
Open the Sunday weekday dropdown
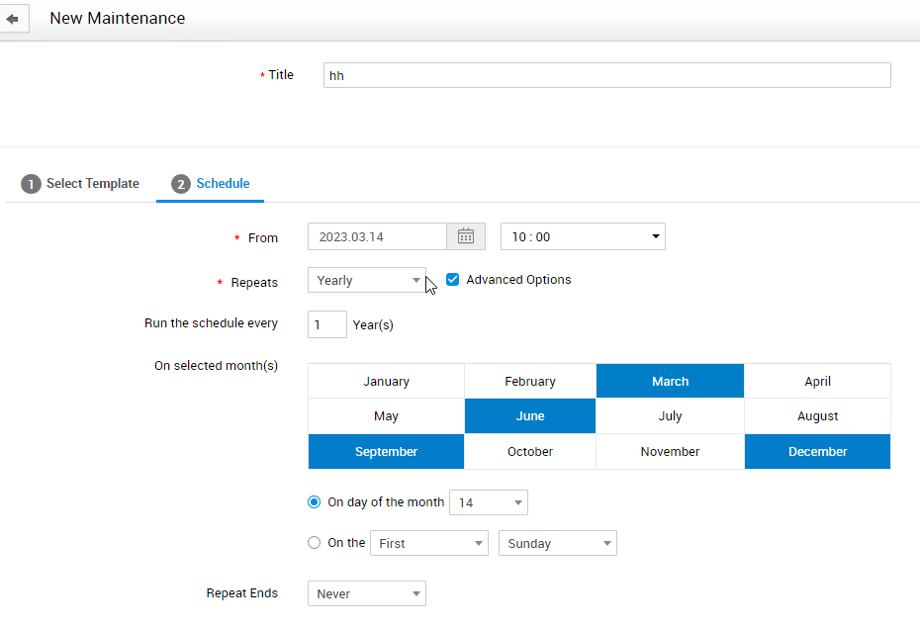557,543
